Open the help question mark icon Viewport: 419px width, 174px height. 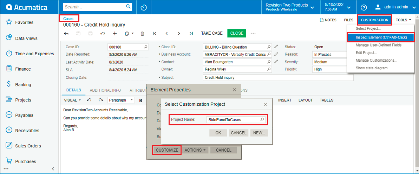point(364,7)
